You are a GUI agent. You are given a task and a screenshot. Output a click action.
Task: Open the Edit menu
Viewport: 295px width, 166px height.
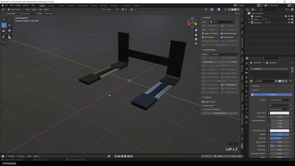point(12,6)
